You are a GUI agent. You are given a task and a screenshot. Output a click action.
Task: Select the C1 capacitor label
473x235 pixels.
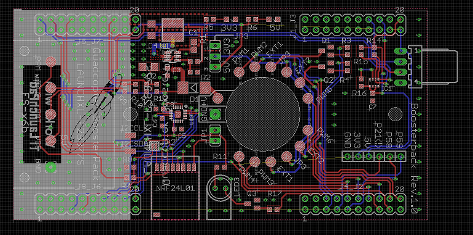click(193, 32)
